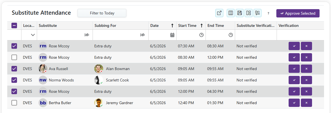Uncheck Rose Mccoy 07:30 AM row checkbox
This screenshot has height=113, width=331.
(14, 46)
